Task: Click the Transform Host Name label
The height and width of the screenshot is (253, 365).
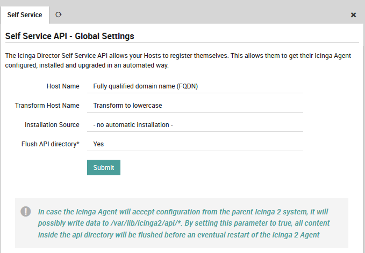Action: [47, 106]
